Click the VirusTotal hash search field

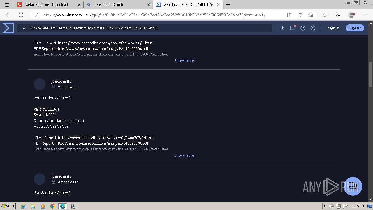tap(145, 28)
